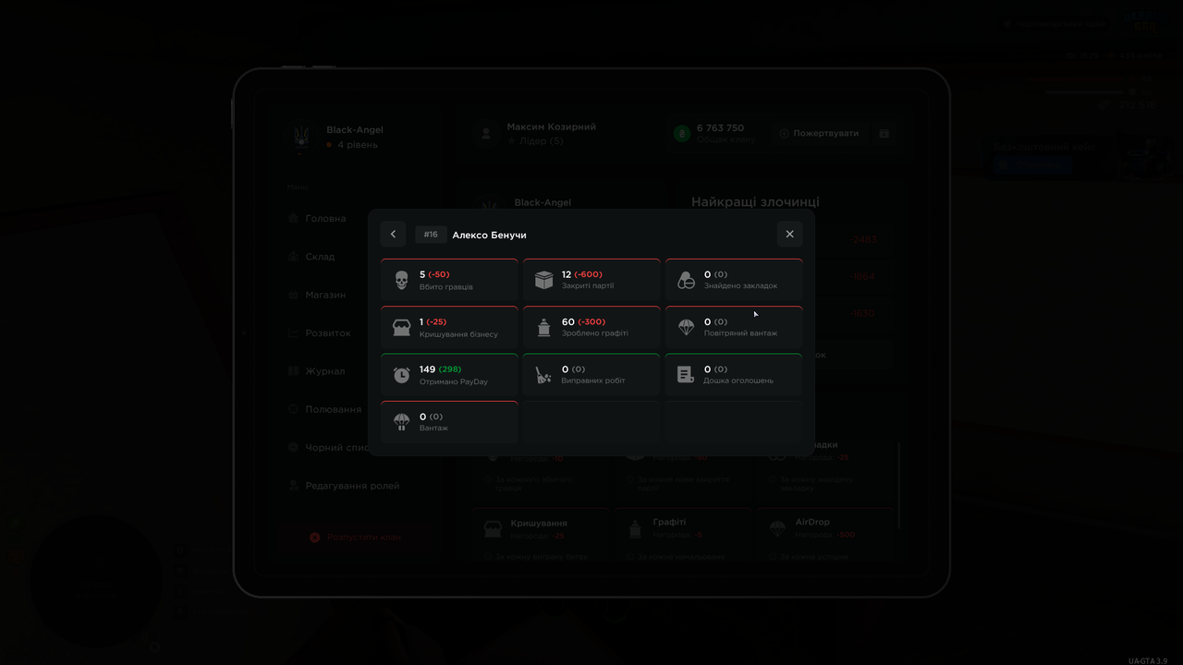The height and width of the screenshot is (665, 1183).
Task: Click the shop icon for Кришування бізнесу
Action: tap(401, 327)
